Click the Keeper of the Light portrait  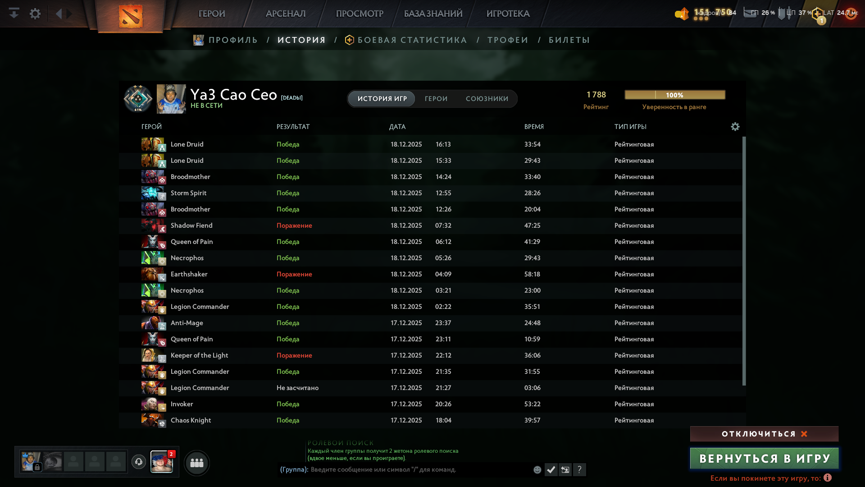(x=153, y=355)
